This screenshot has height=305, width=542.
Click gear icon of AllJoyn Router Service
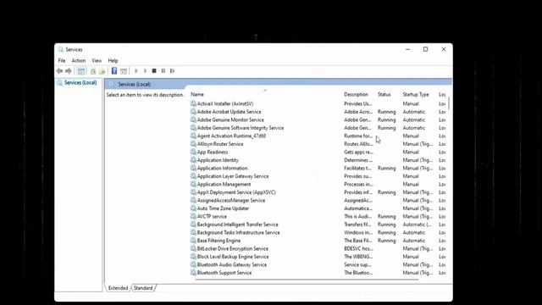coord(193,143)
